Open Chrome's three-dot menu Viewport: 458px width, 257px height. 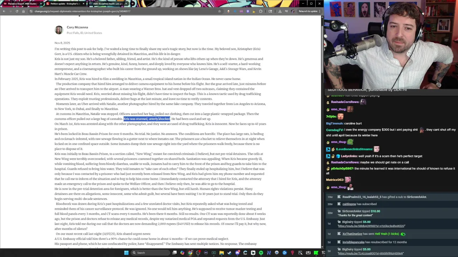pyautogui.click(x=320, y=11)
